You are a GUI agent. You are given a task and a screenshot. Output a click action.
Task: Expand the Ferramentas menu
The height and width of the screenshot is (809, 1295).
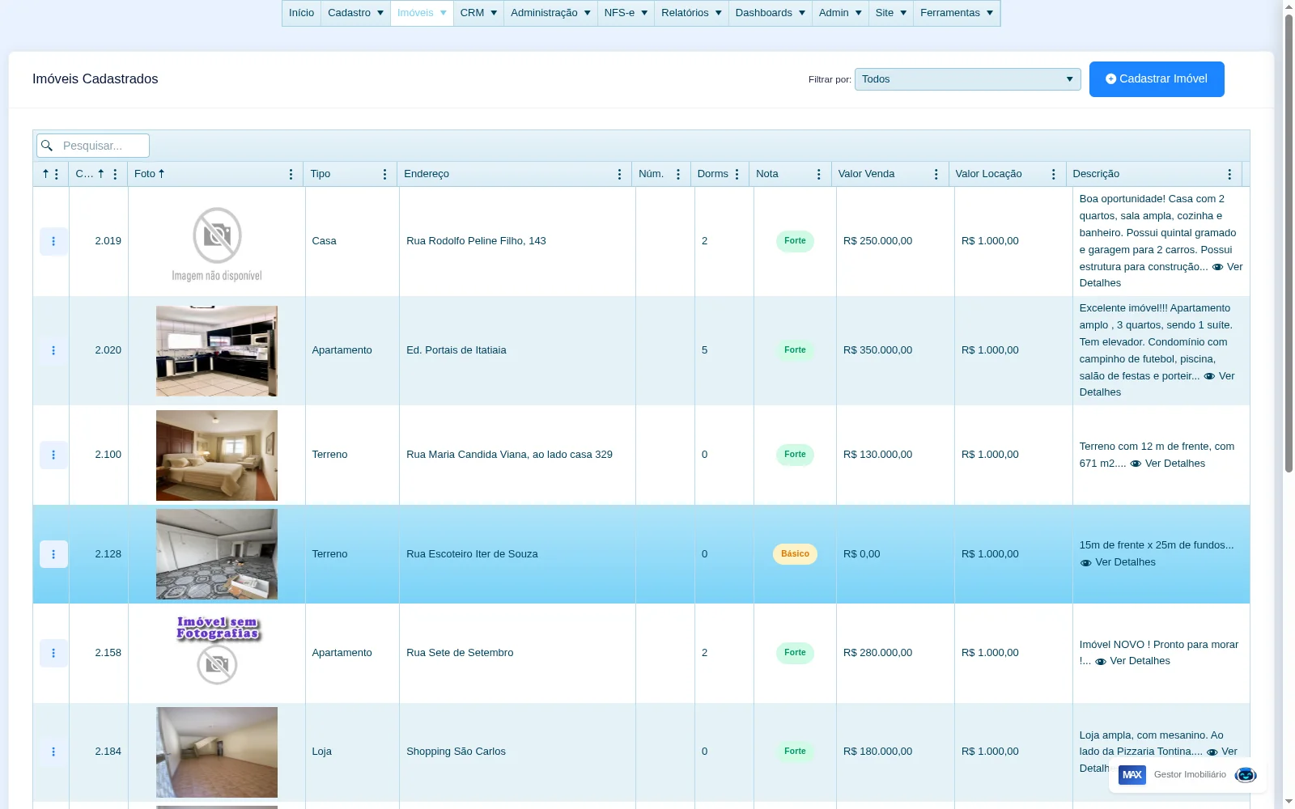point(957,13)
